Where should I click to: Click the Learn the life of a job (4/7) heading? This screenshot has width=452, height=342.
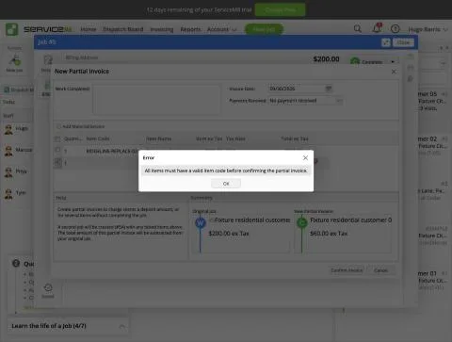point(49,326)
